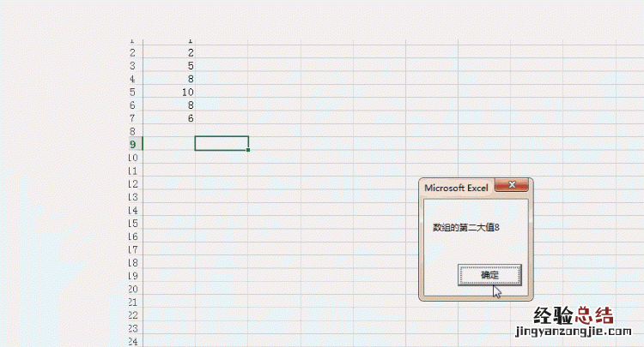
Task: Select row 9 via its row header
Action: pos(131,144)
